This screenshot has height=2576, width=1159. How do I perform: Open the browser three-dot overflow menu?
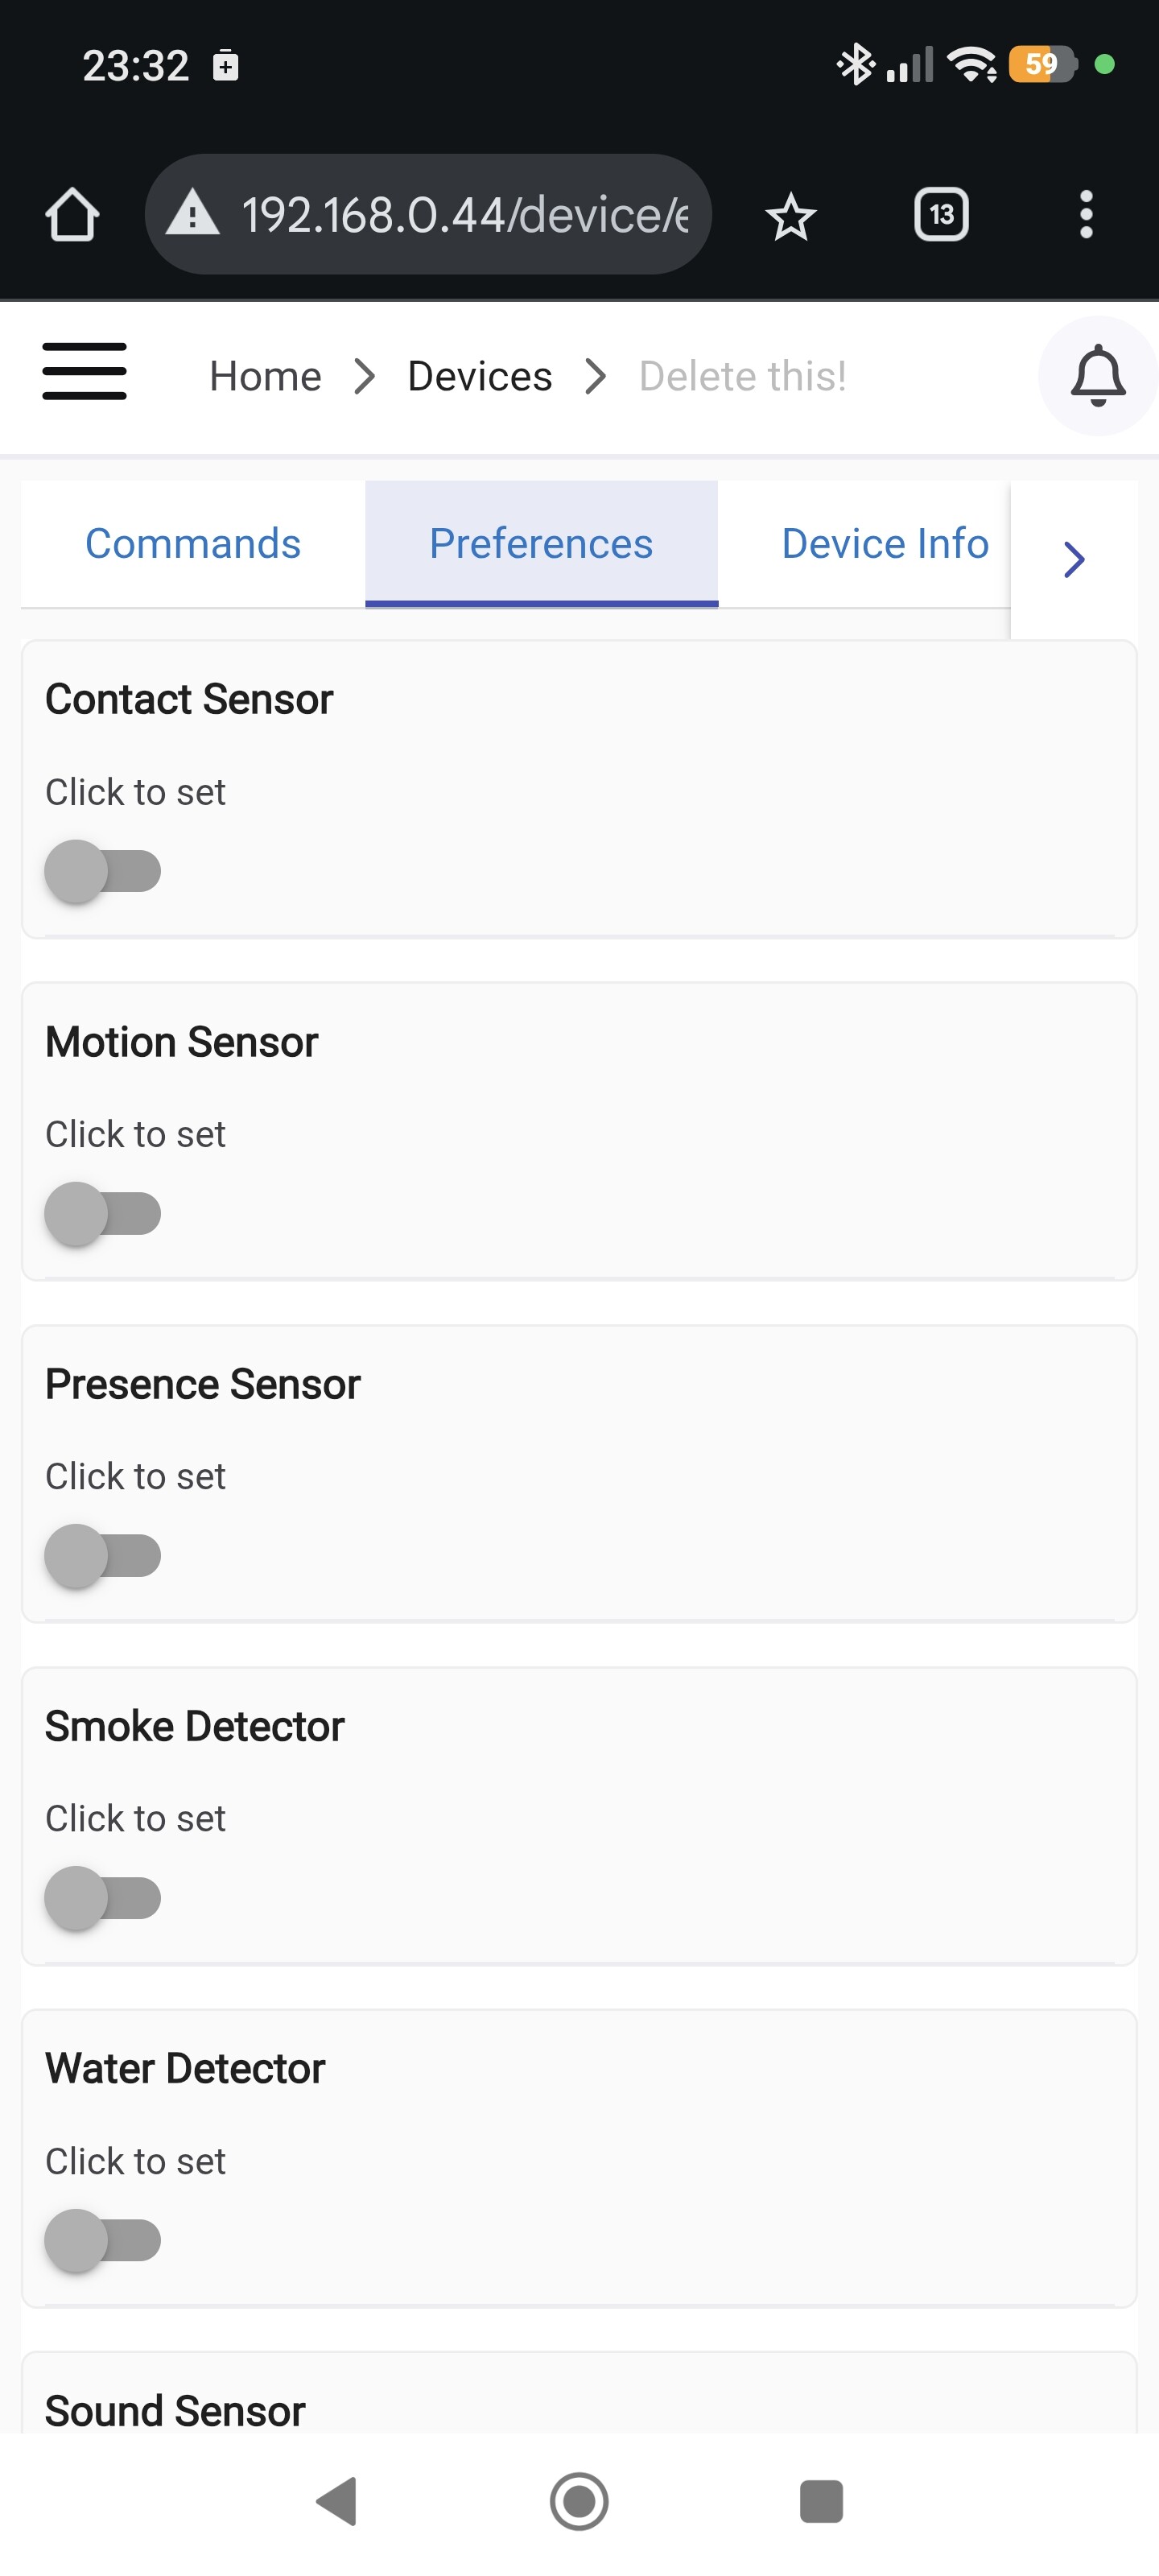pyautogui.click(x=1085, y=215)
